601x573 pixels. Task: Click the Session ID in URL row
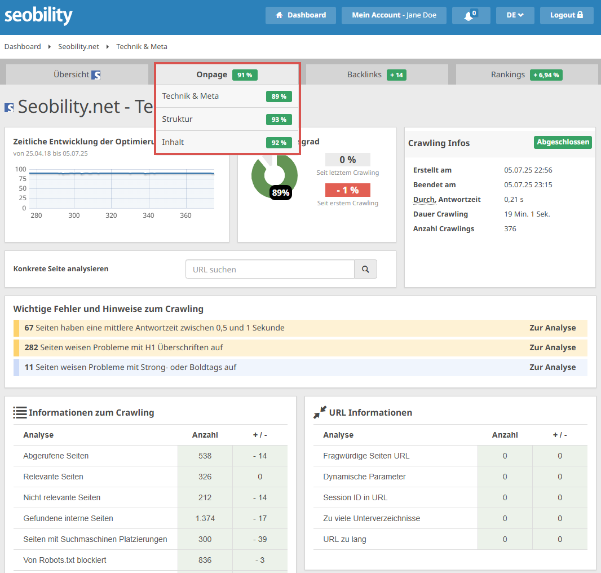[450, 497]
